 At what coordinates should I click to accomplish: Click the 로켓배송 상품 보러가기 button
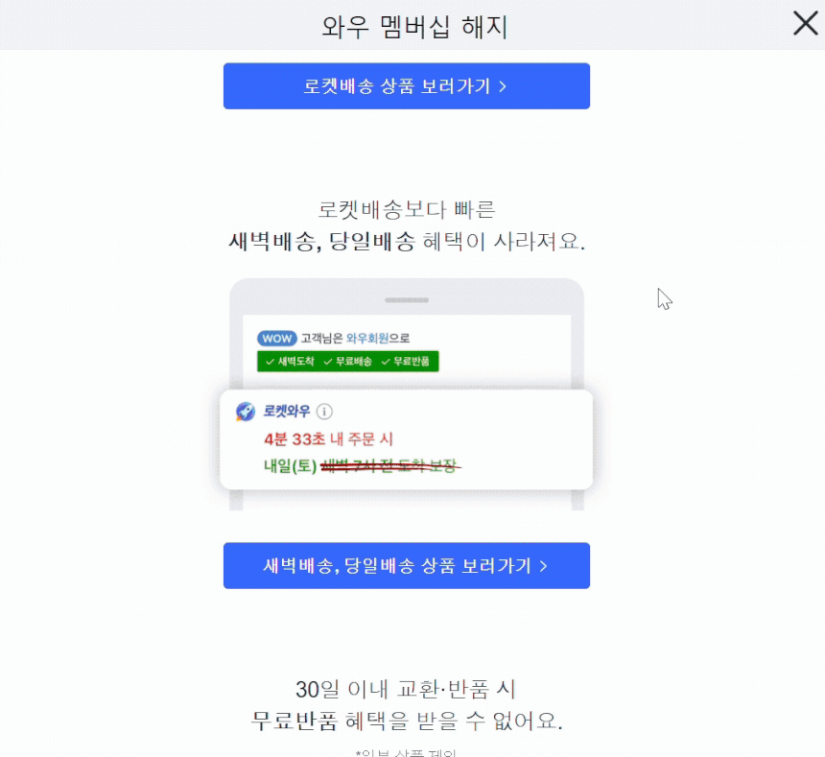[x=406, y=86]
